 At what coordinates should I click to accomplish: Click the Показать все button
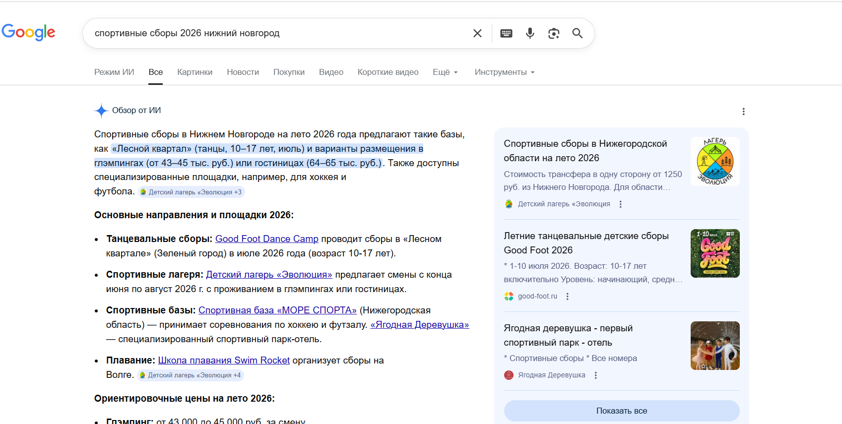click(622, 411)
